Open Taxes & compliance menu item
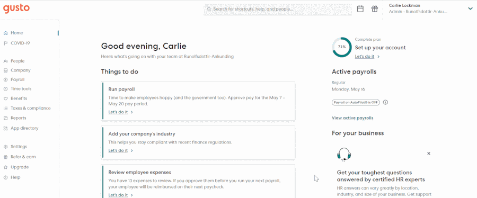The height and width of the screenshot is (198, 477). point(31,108)
